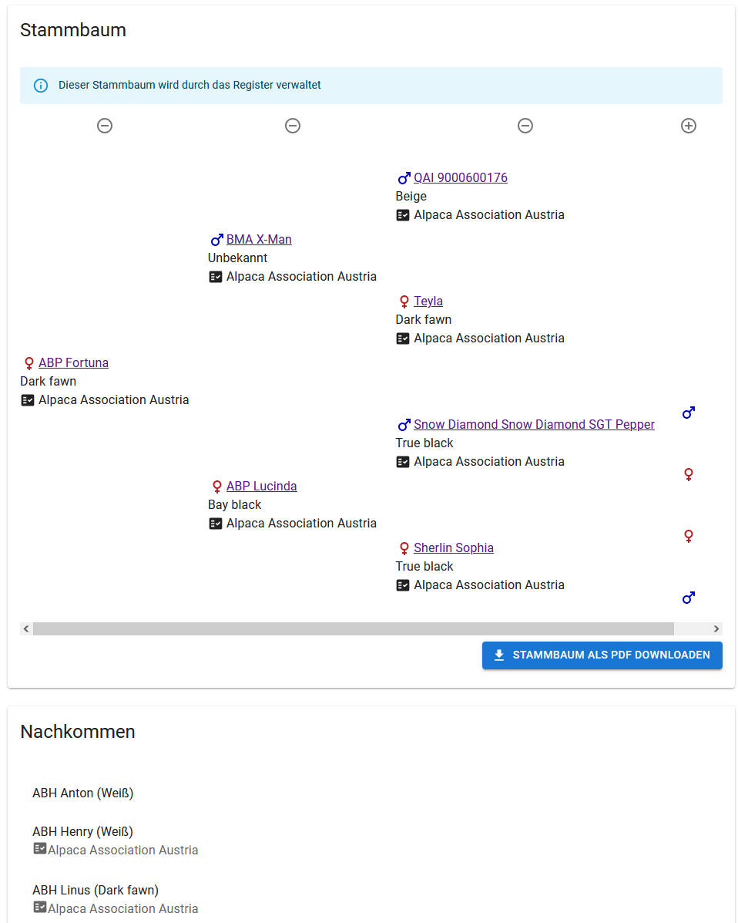Click the registry icon under Teyla's Dark fawn

point(403,339)
